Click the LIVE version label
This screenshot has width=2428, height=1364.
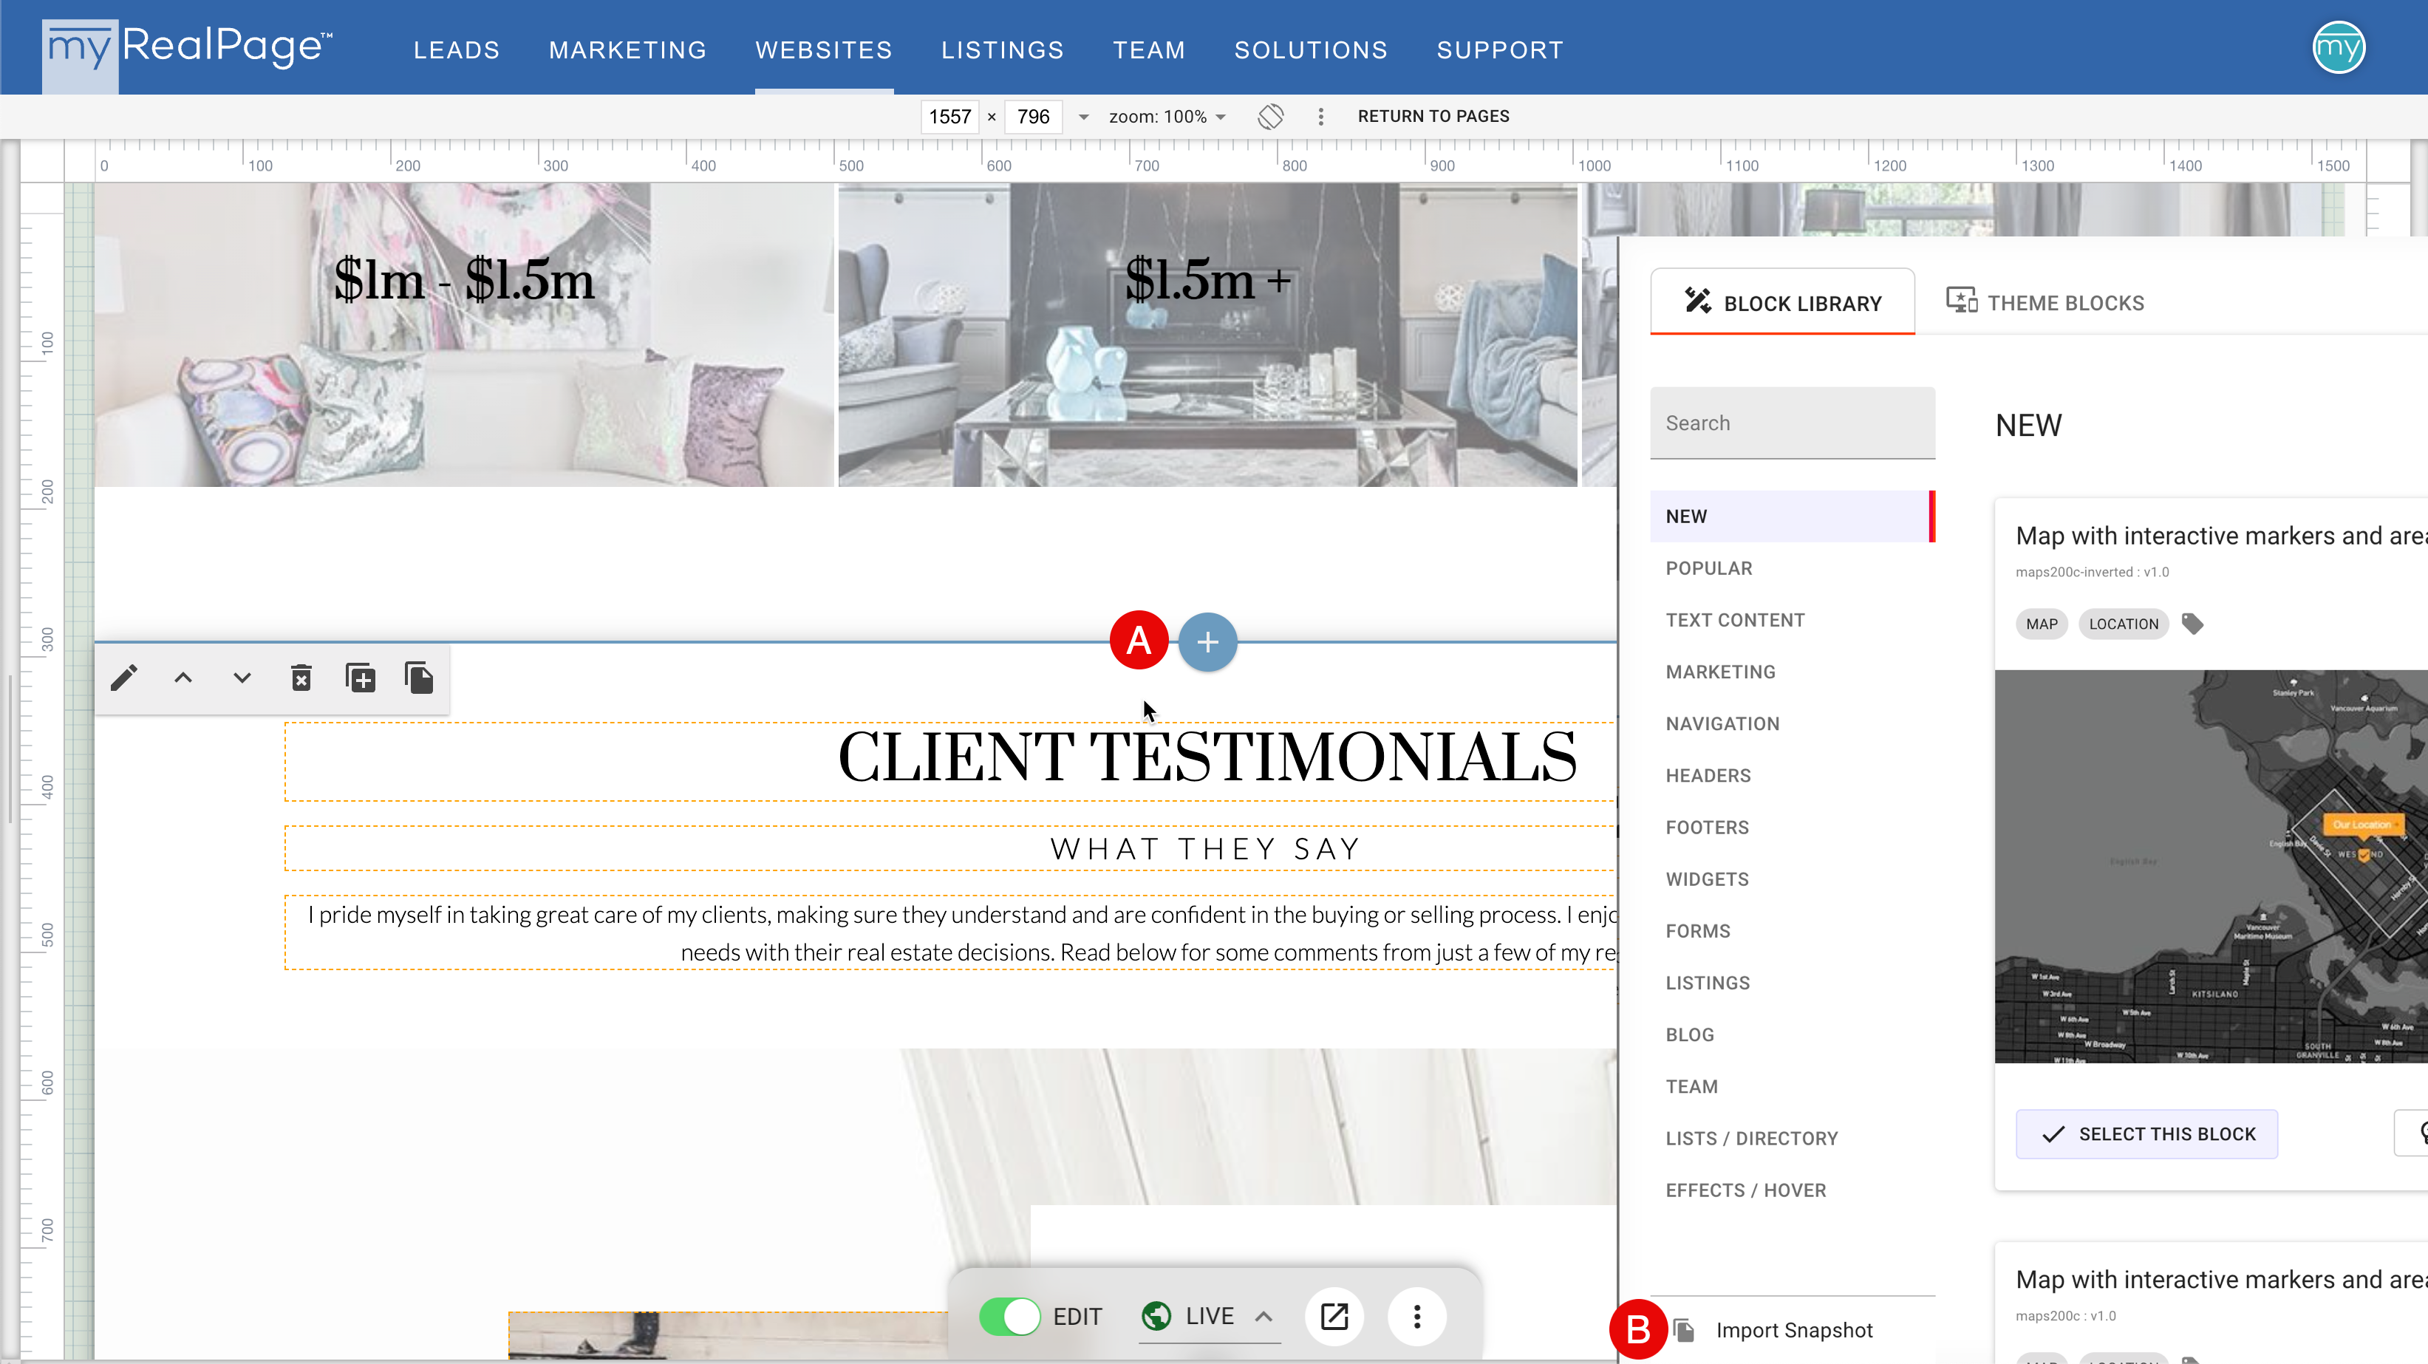tap(1210, 1316)
